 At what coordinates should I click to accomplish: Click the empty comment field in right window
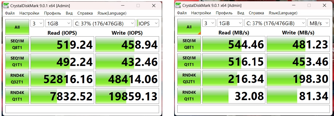click(x=254, y=109)
